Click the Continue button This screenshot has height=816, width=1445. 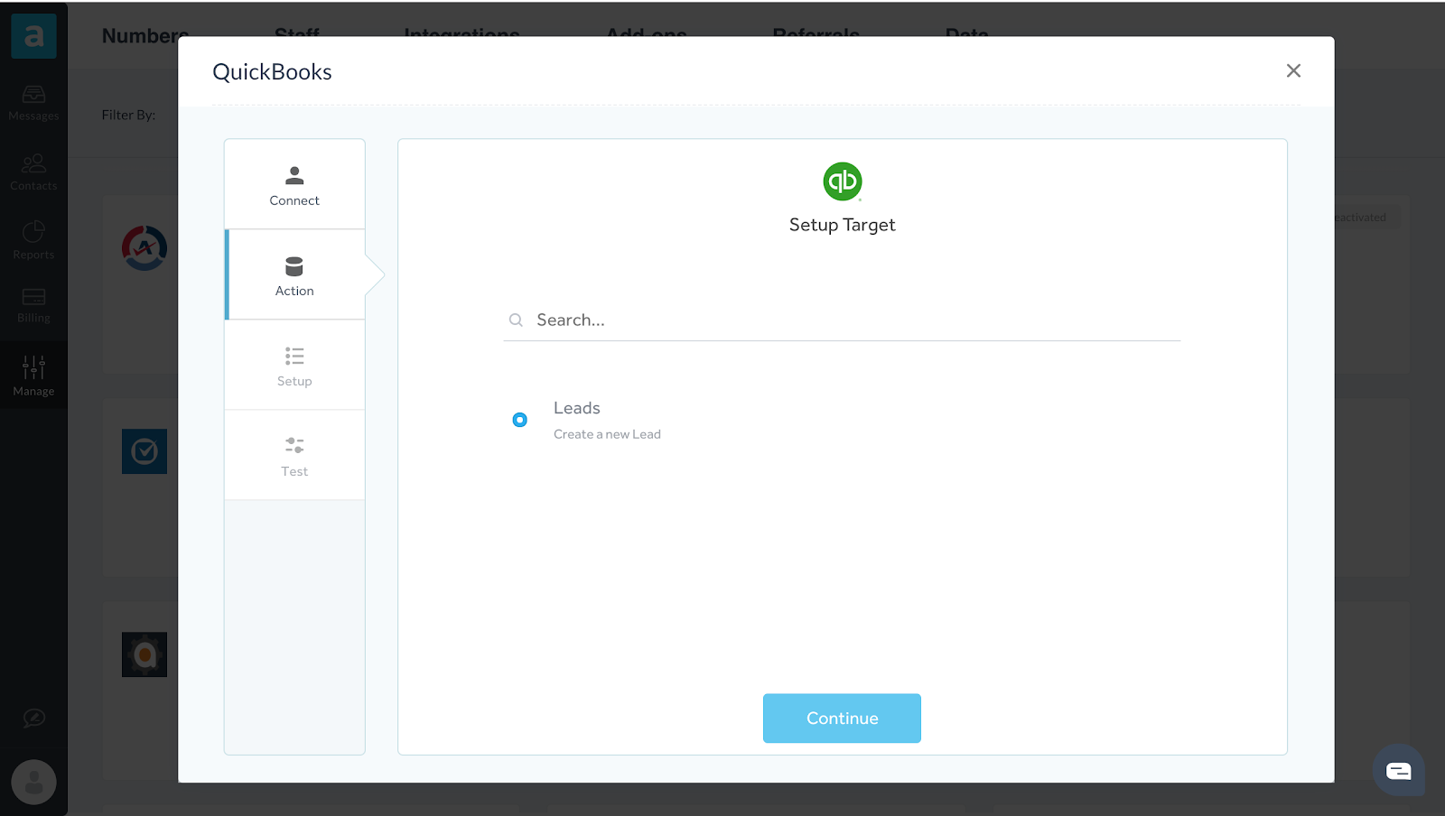pyautogui.click(x=842, y=719)
